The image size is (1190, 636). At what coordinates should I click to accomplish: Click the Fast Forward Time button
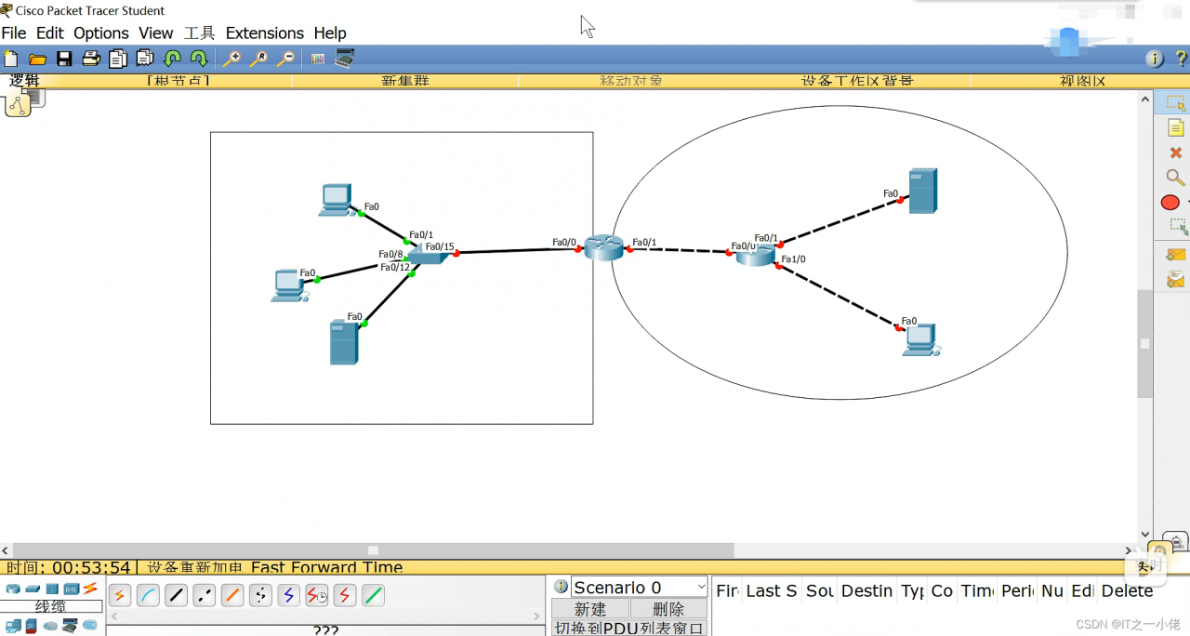pos(326,567)
